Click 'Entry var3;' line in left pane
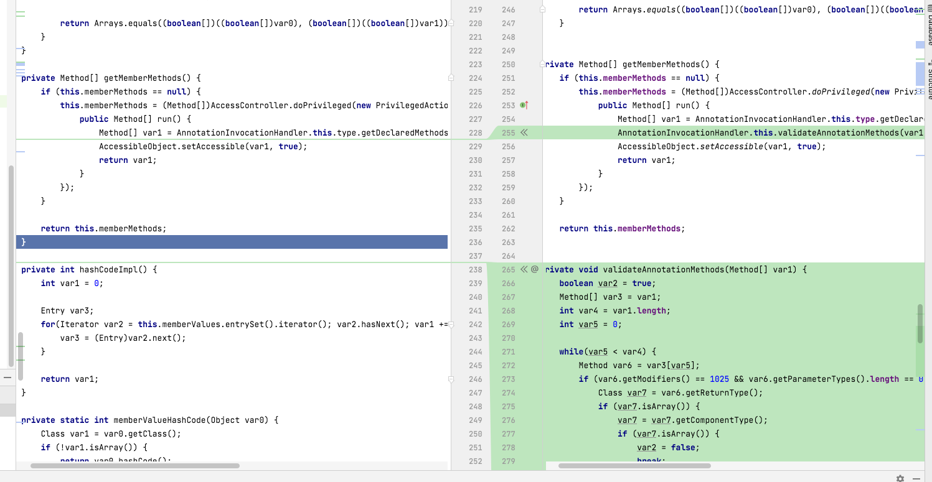Image resolution: width=932 pixels, height=482 pixels. (67, 310)
